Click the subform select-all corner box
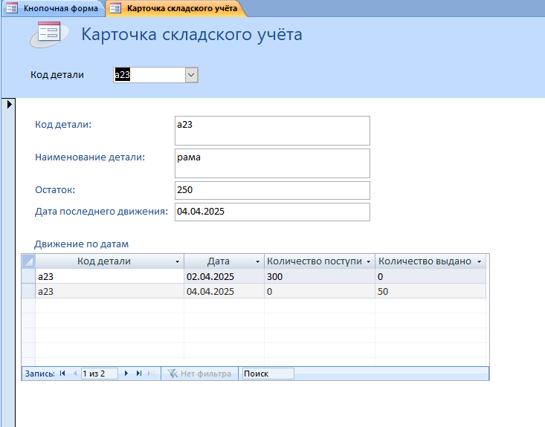 click(x=28, y=261)
